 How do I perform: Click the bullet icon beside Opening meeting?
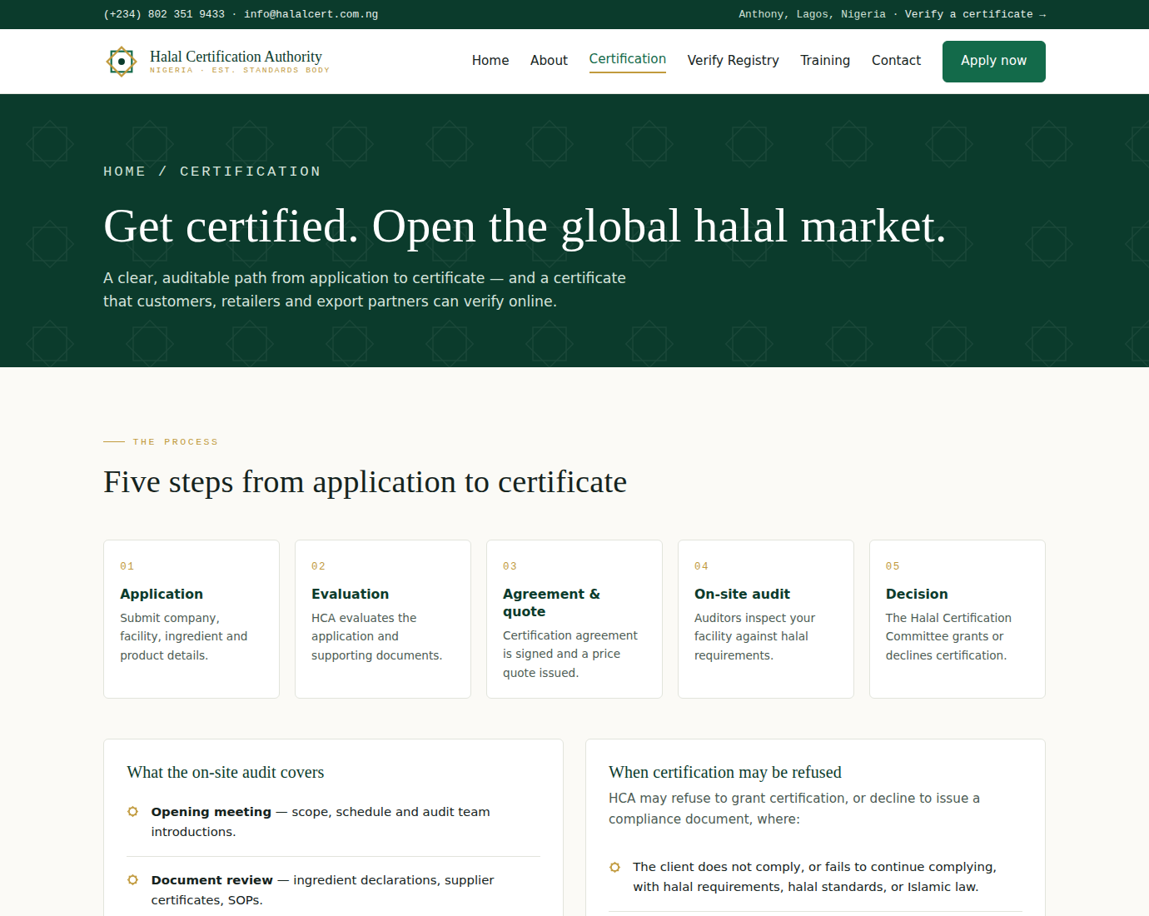132,811
